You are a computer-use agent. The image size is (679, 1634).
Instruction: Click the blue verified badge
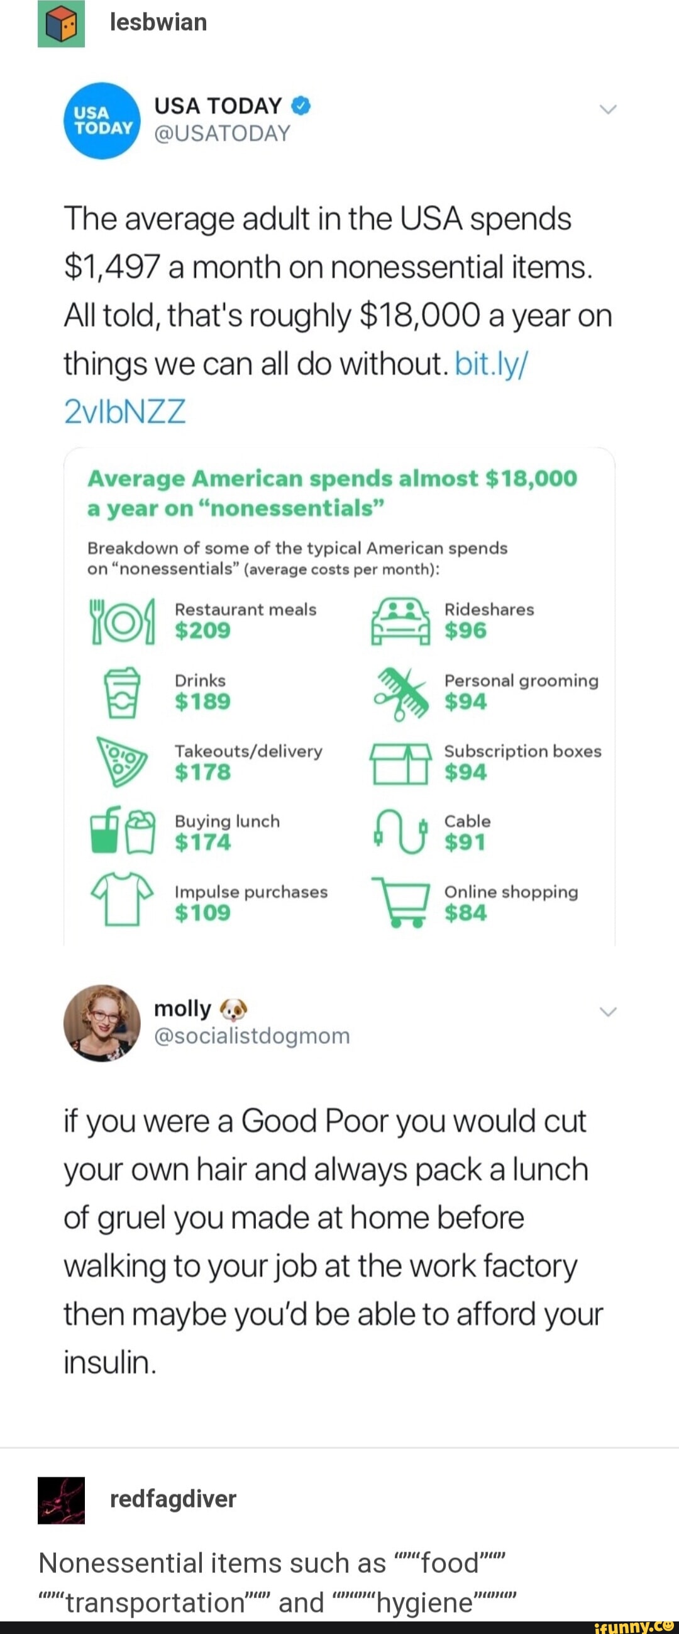coord(301,106)
